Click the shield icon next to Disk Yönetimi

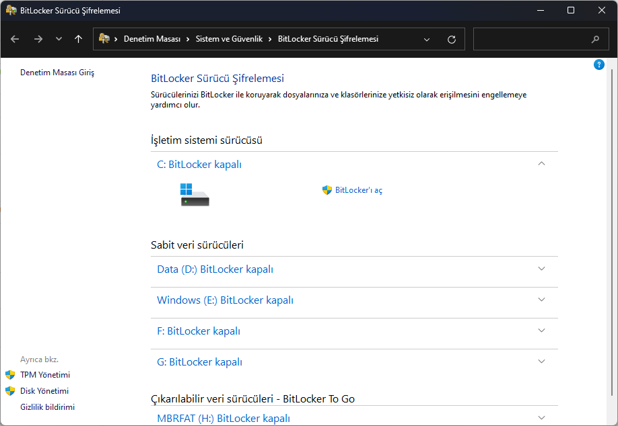[x=9, y=390]
